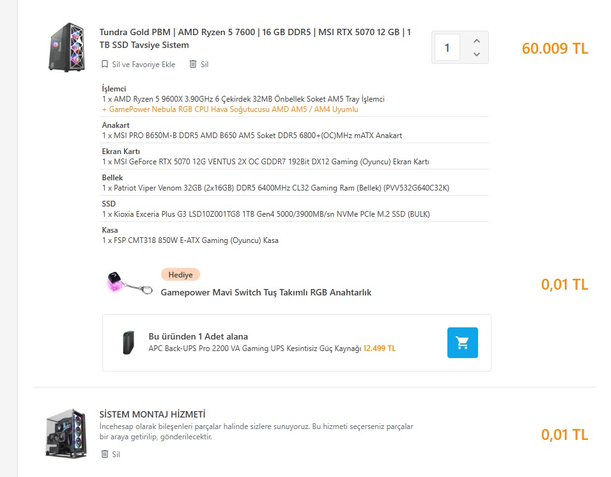Image resolution: width=611 pixels, height=477 pixels.
Task: Decrease quantity with the down arrow
Action: pos(476,55)
